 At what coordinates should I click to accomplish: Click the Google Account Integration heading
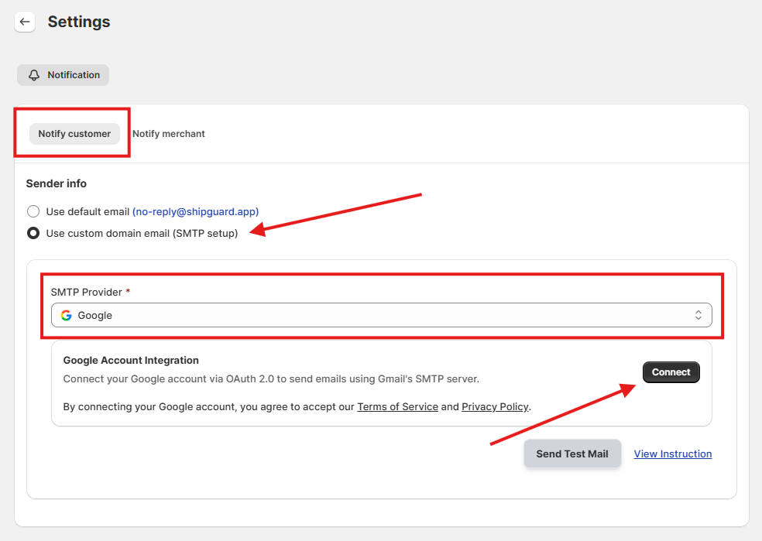point(131,361)
